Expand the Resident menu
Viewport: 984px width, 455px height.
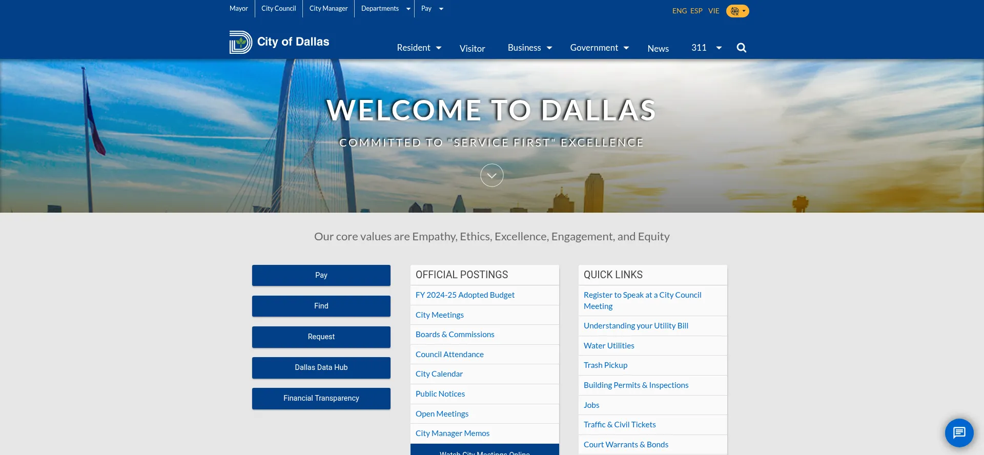coord(419,48)
